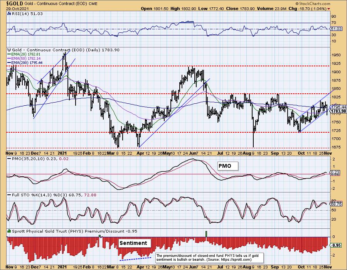Click the 1950 price axis label
Viewport: 347px width, 270px height.
(336, 55)
